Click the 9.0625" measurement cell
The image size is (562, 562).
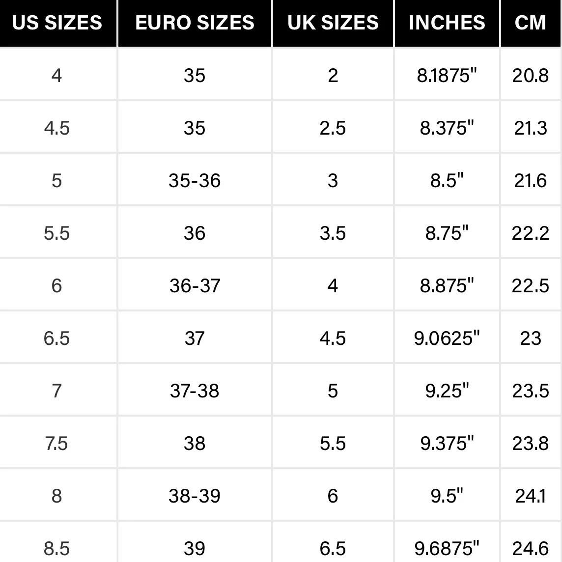click(x=447, y=338)
